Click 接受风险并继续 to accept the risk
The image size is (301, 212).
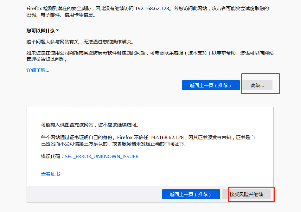247,194
